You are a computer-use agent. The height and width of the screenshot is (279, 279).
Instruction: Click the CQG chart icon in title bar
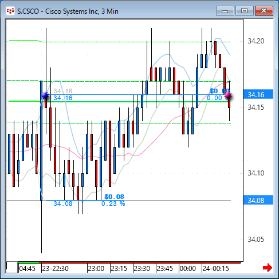click(x=10, y=11)
